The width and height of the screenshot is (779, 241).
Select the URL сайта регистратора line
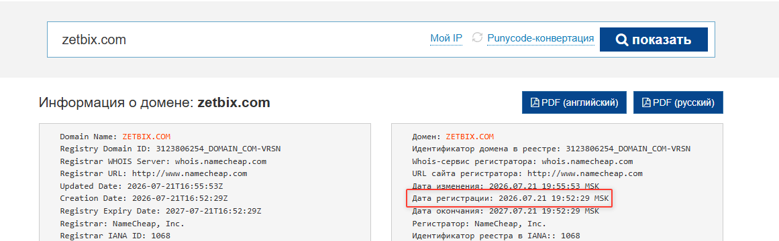pyautogui.click(x=527, y=173)
